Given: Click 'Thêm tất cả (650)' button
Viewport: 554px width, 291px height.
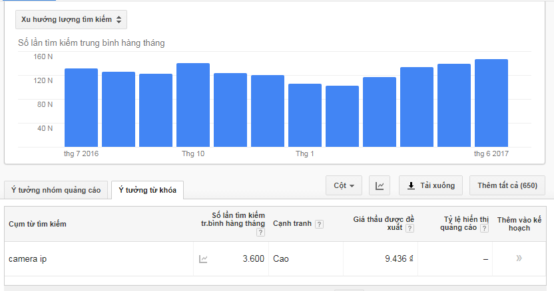Looking at the screenshot, I should pos(507,186).
